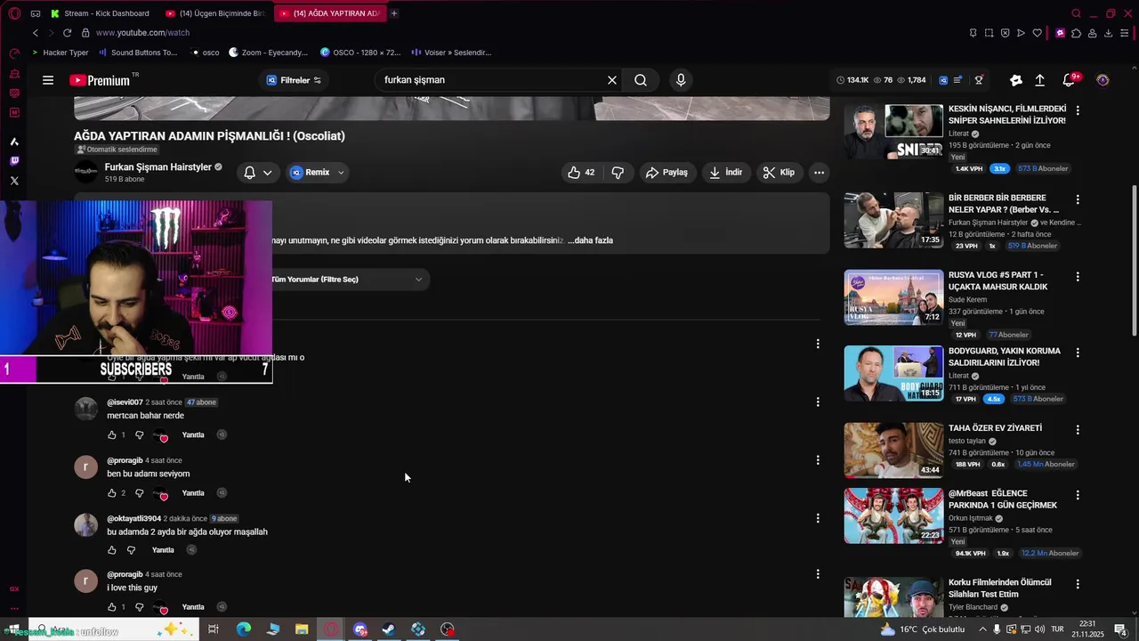The height and width of the screenshot is (641, 1139).
Task: Open @oktayatli3904 profile avatar
Action: click(85, 525)
